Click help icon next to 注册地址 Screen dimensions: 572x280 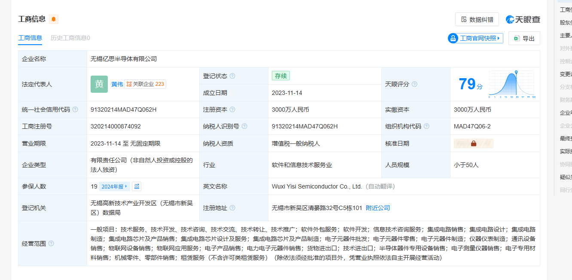click(x=232, y=208)
